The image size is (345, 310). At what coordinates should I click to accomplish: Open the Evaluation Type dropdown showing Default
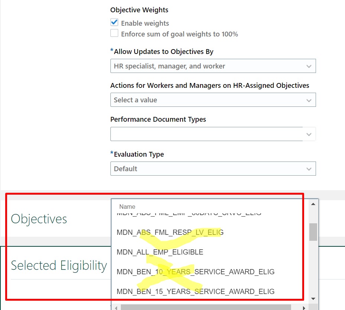click(x=213, y=169)
